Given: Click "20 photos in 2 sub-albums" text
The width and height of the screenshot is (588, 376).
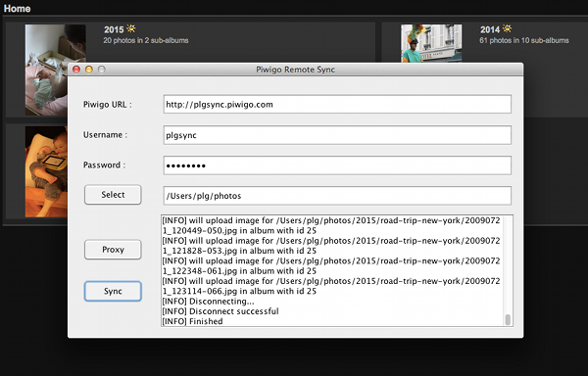Looking at the screenshot, I should [x=146, y=40].
